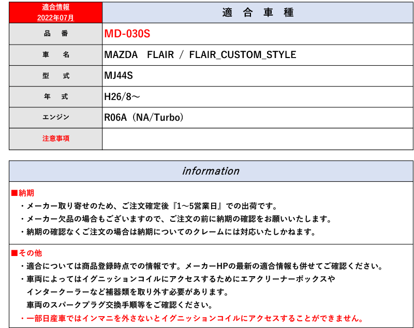The width and height of the screenshot is (414, 328).
Task: Click the model code MJ44S
Action: pyautogui.click(x=119, y=76)
